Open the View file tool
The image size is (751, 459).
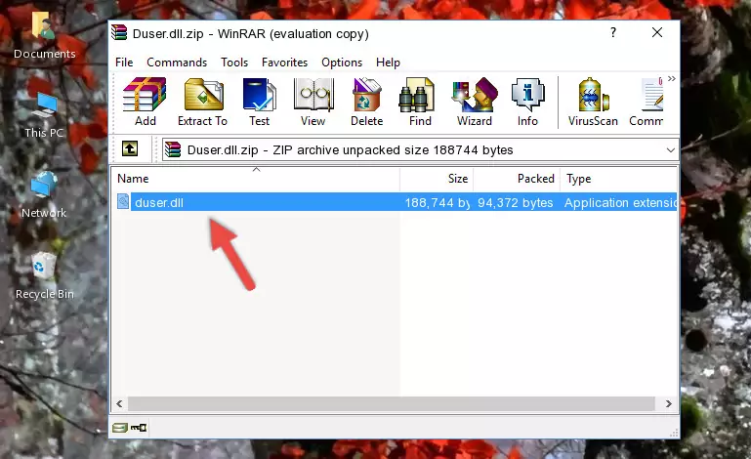[313, 102]
